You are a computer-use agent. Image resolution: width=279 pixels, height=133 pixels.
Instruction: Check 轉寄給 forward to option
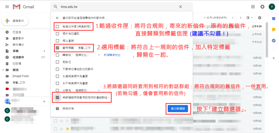(57, 55)
